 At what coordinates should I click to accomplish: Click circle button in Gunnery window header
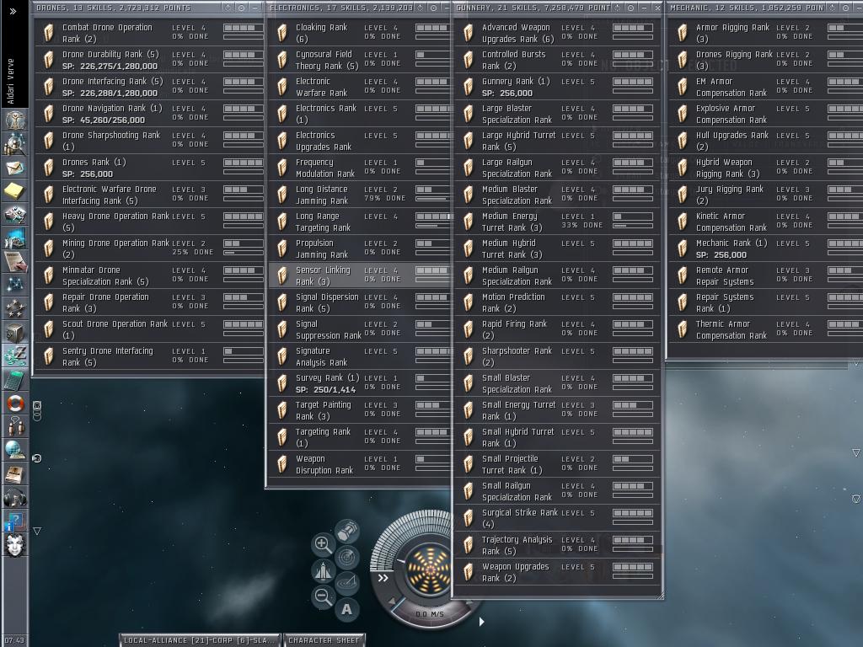tap(630, 8)
